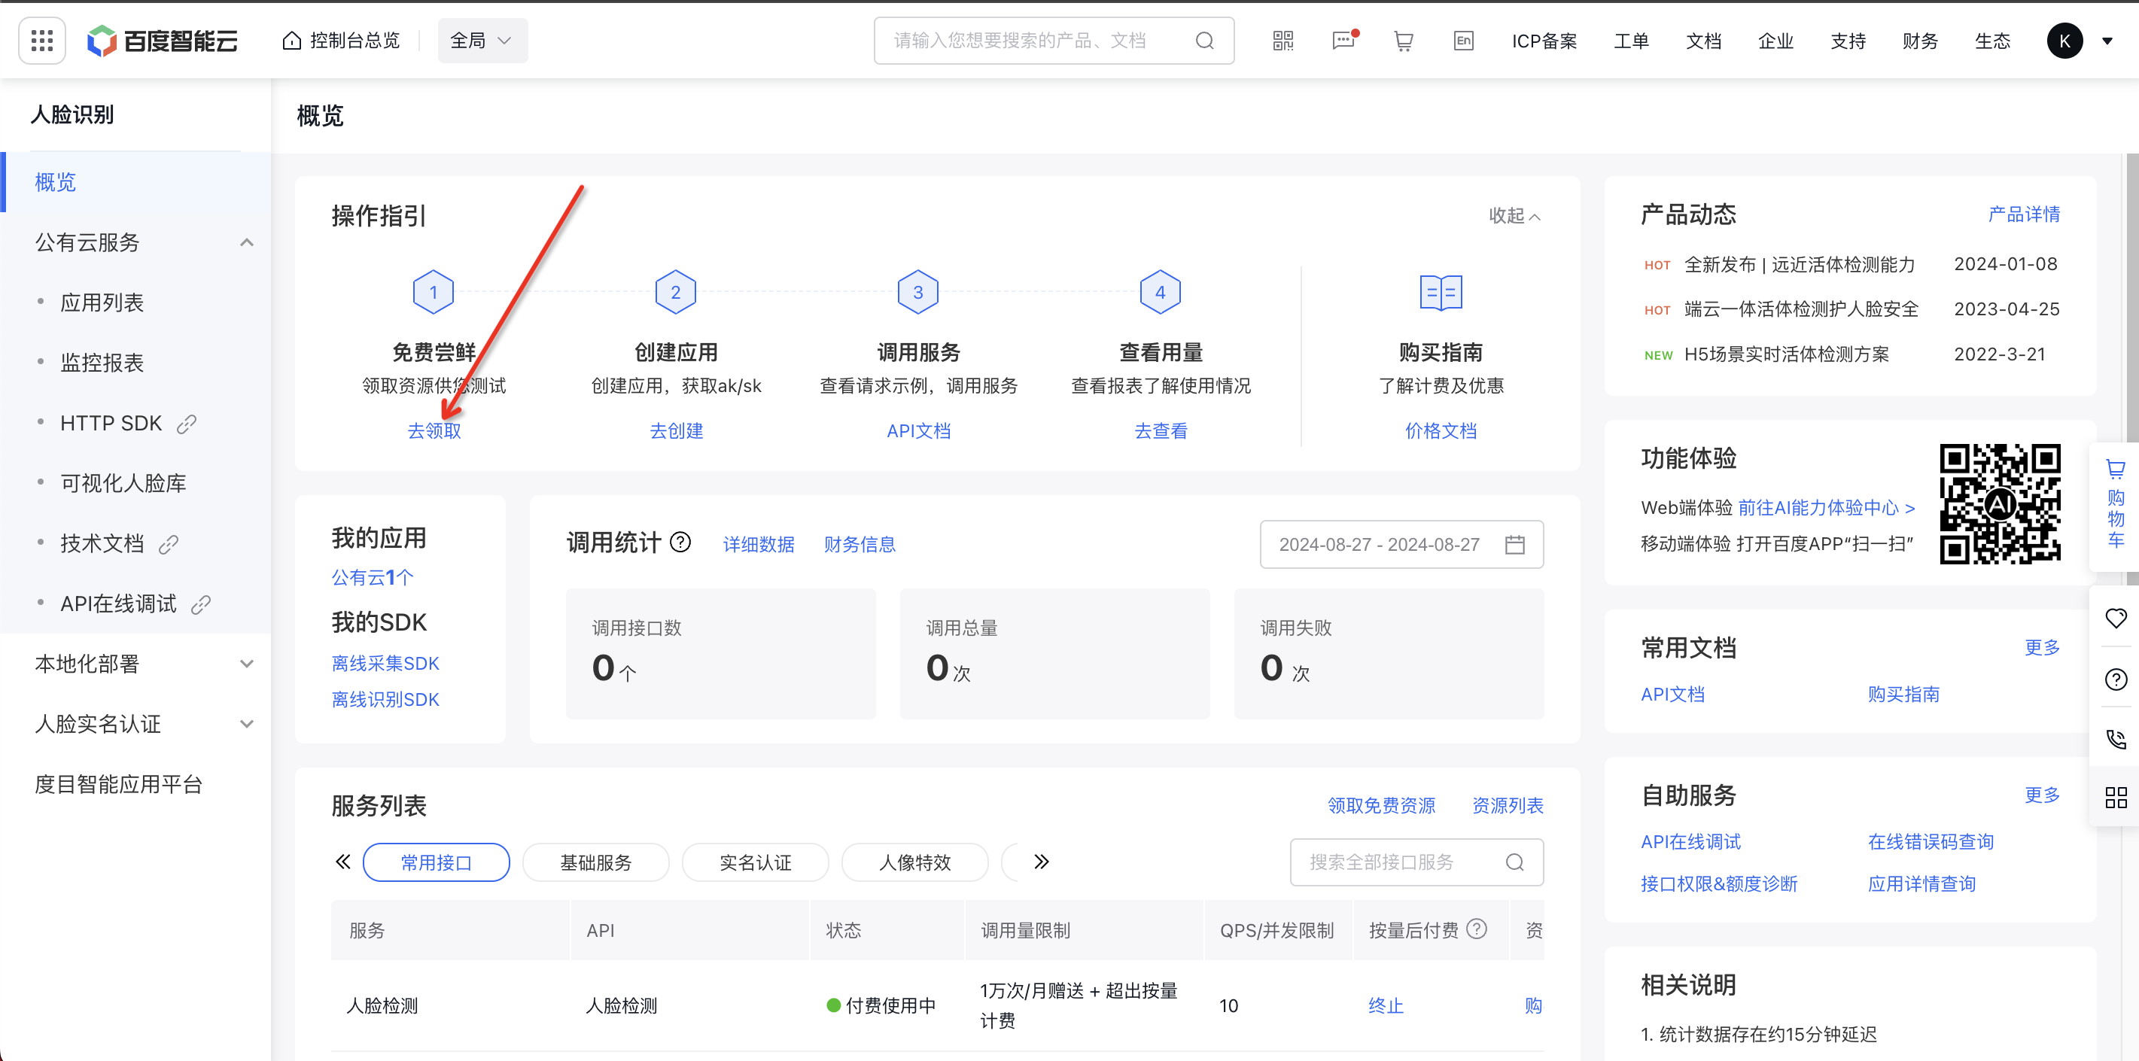
Task: Open the 价格文档 link
Action: (1441, 431)
